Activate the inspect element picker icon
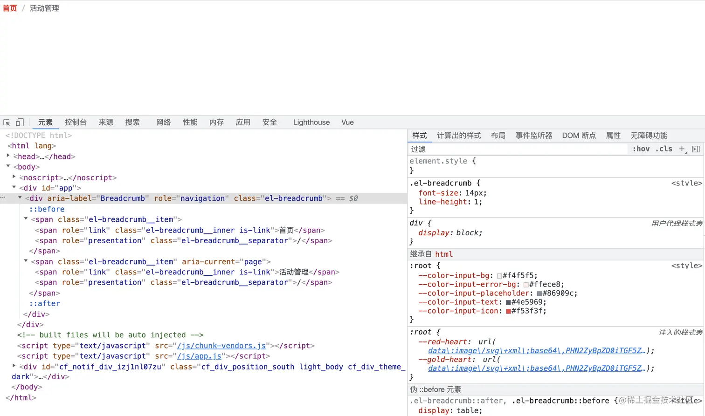705x416 pixels. 7,123
